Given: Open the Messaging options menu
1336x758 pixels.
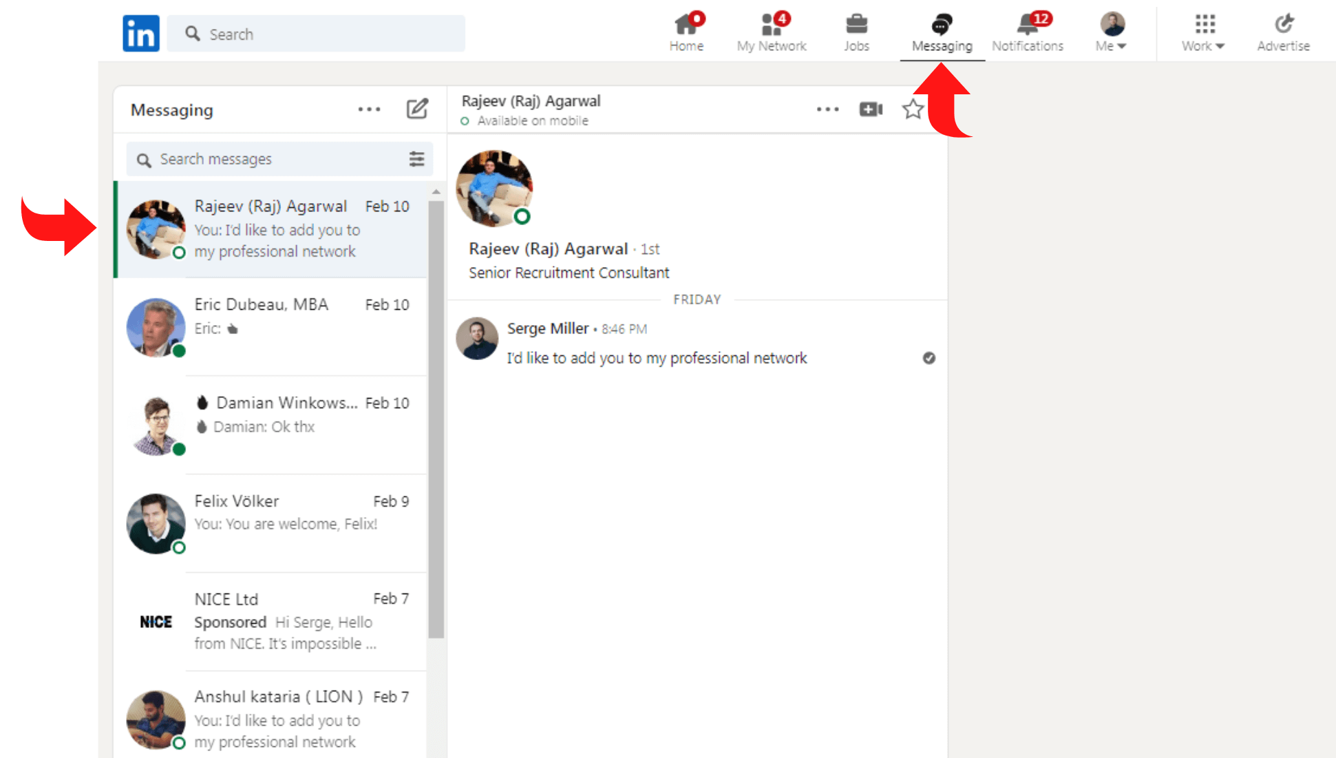Looking at the screenshot, I should (x=368, y=109).
